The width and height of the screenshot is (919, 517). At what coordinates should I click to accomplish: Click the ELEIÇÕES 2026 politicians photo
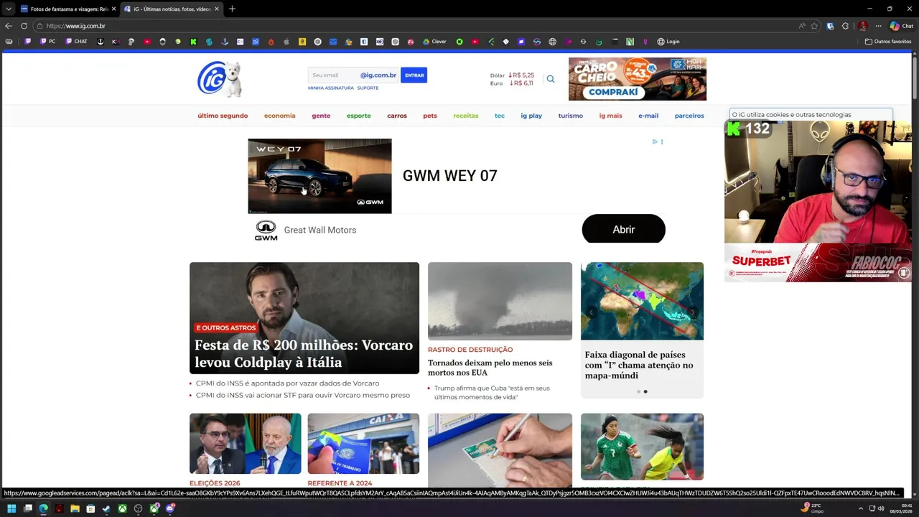pos(246,444)
